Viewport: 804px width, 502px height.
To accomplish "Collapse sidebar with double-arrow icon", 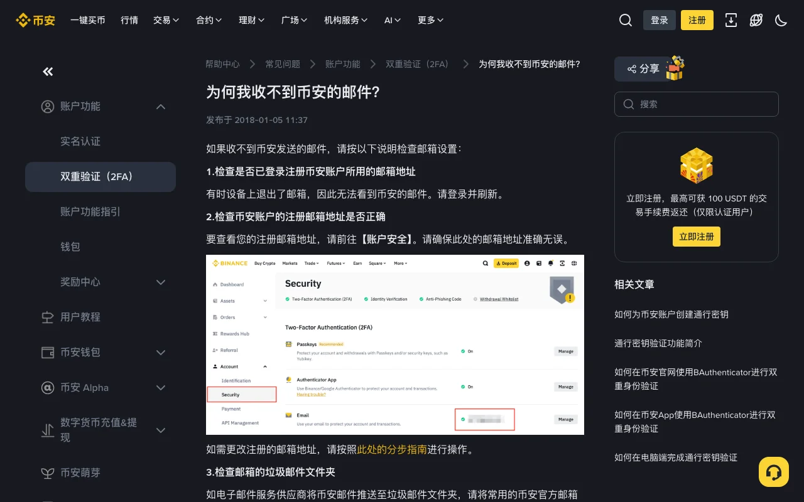I will tap(48, 72).
